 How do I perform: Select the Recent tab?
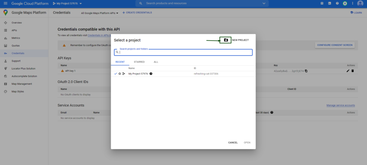tap(120, 62)
